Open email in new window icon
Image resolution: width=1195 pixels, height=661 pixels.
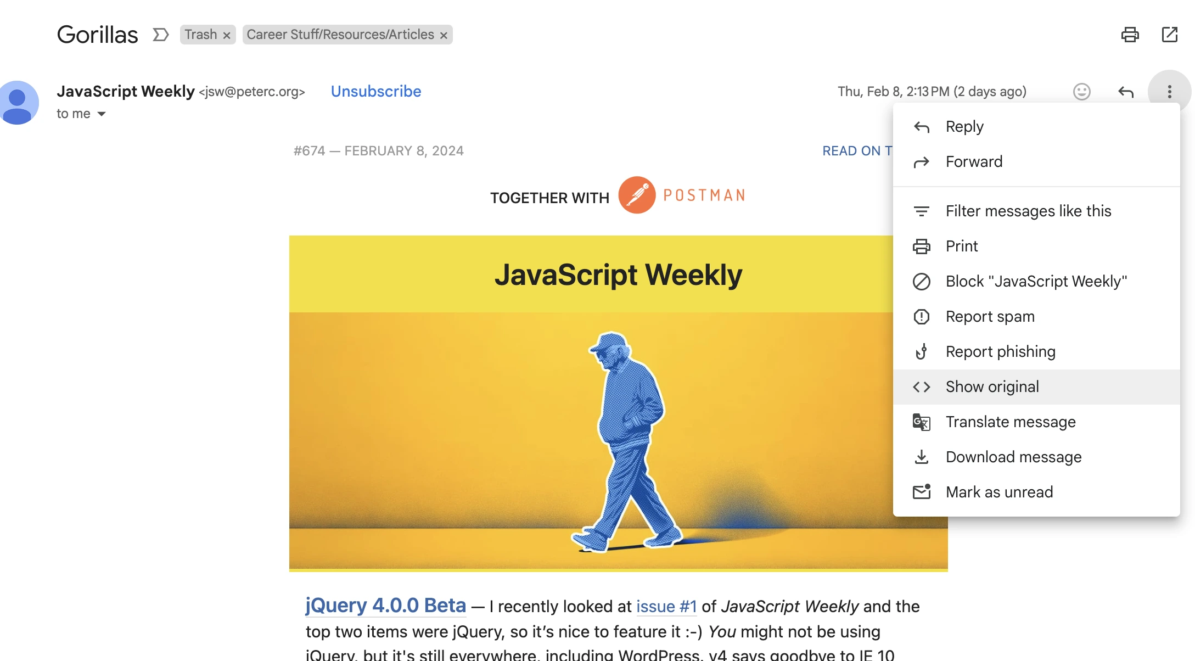[1170, 35]
